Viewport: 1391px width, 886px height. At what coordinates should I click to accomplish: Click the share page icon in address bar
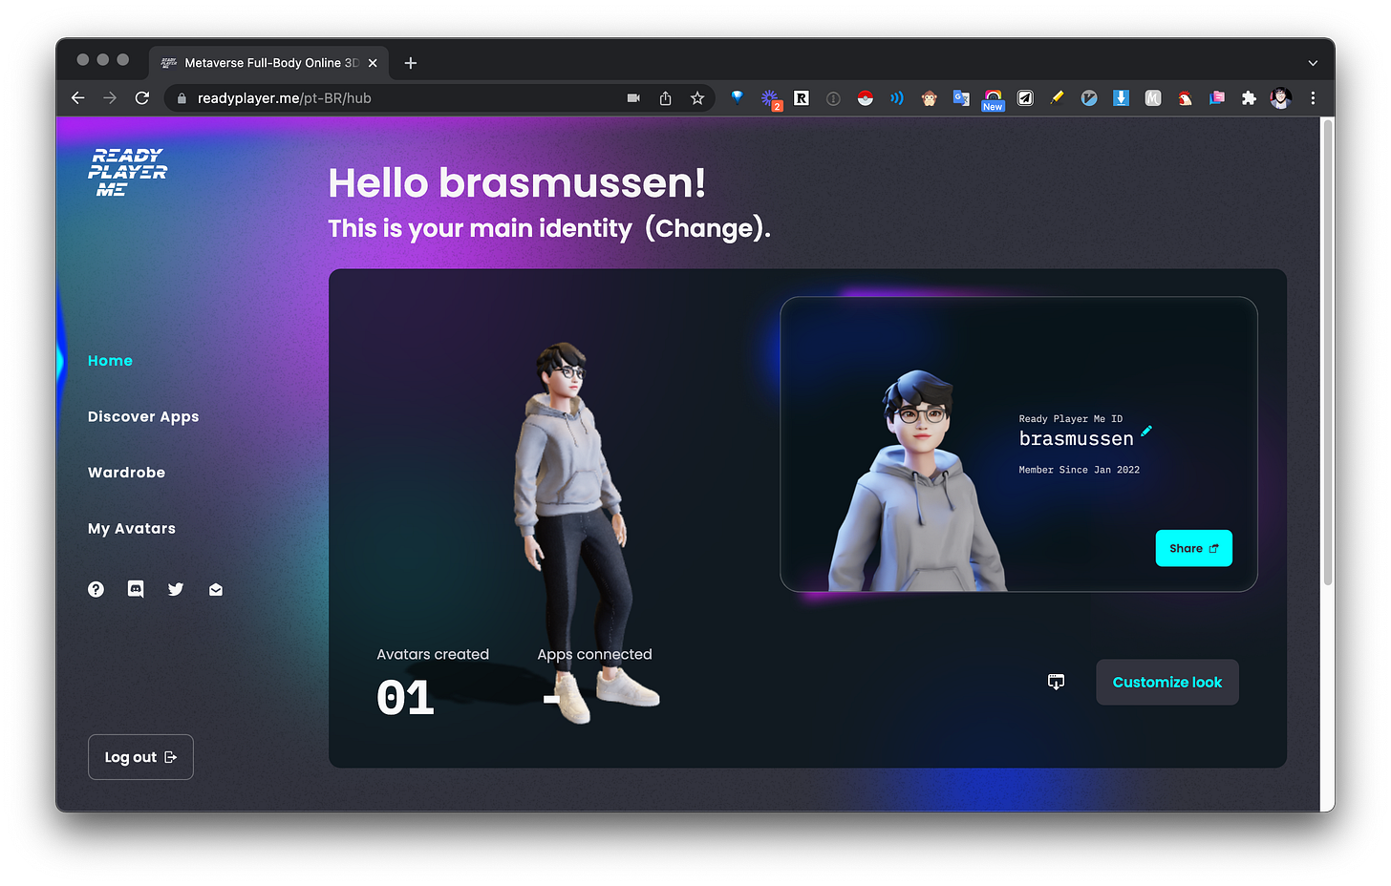(666, 98)
